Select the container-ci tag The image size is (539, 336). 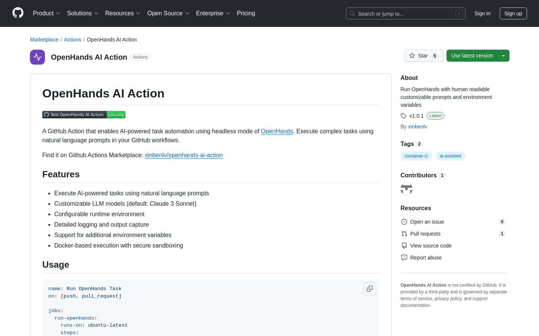416,156
